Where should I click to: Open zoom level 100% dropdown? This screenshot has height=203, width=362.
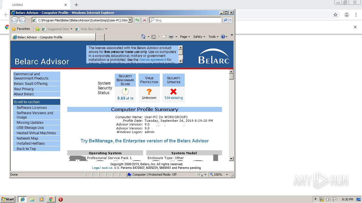point(227,175)
